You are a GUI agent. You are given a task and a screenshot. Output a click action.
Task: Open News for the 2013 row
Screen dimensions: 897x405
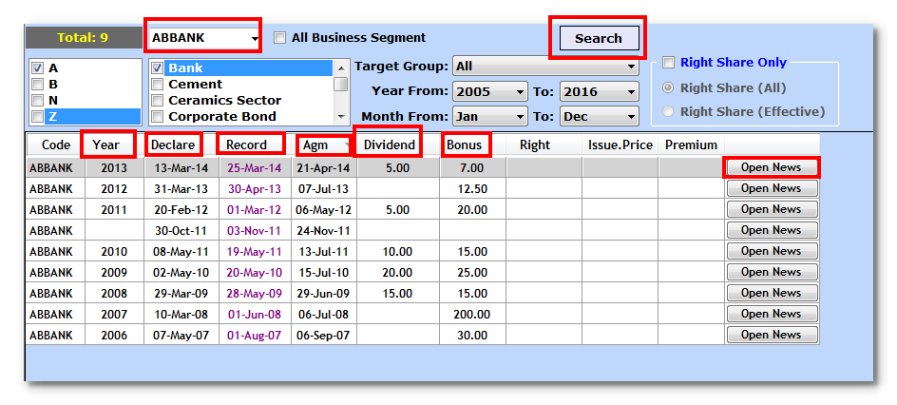(x=772, y=167)
